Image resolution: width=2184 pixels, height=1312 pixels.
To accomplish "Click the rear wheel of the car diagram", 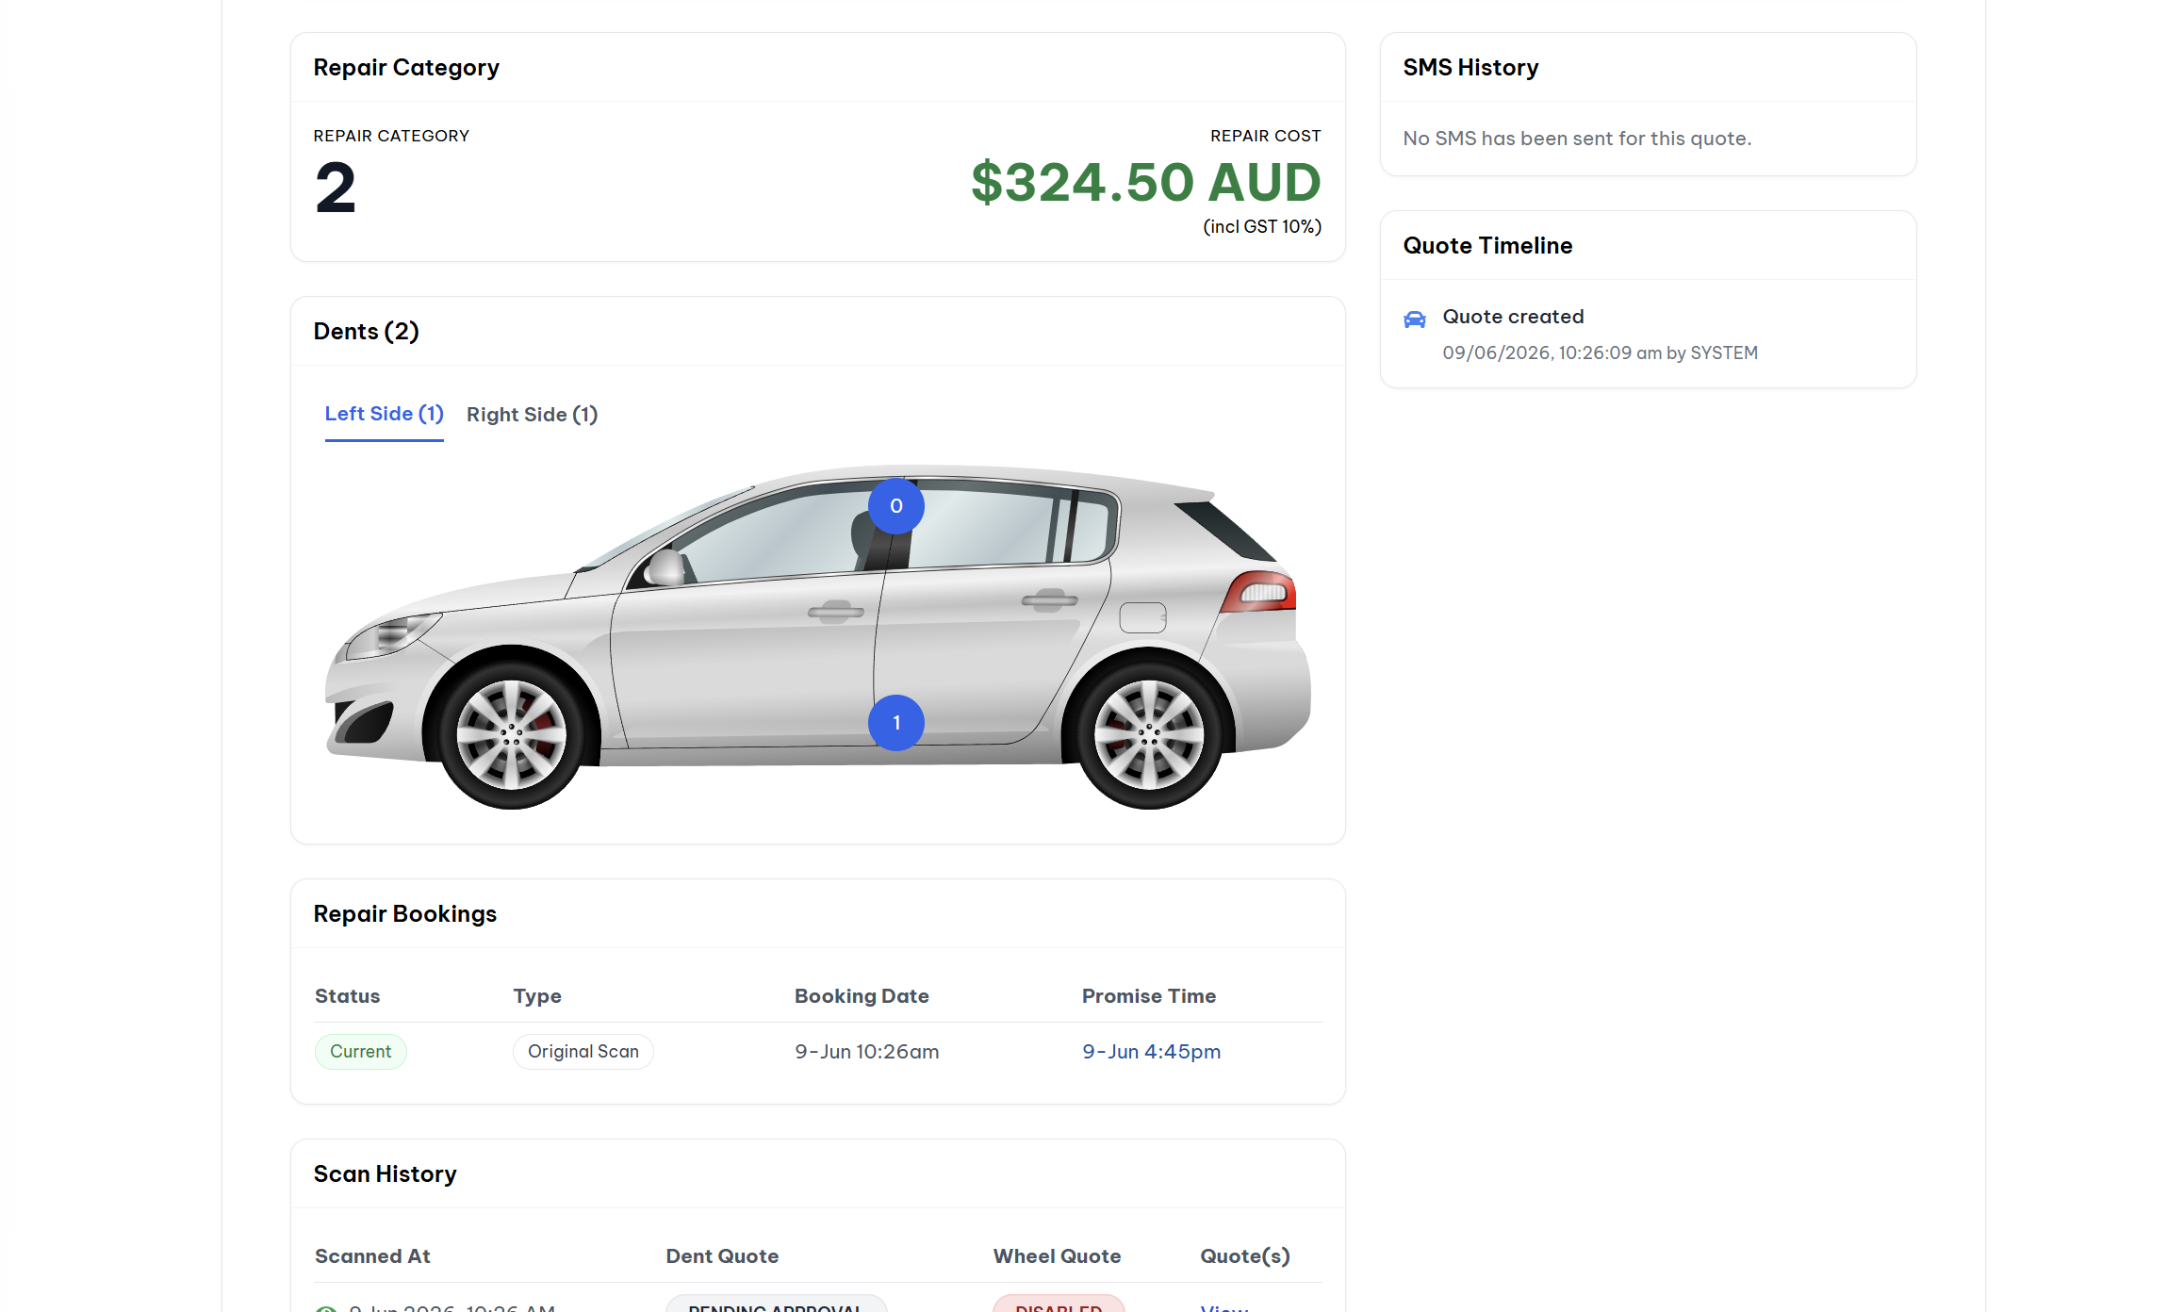I will tap(1148, 734).
